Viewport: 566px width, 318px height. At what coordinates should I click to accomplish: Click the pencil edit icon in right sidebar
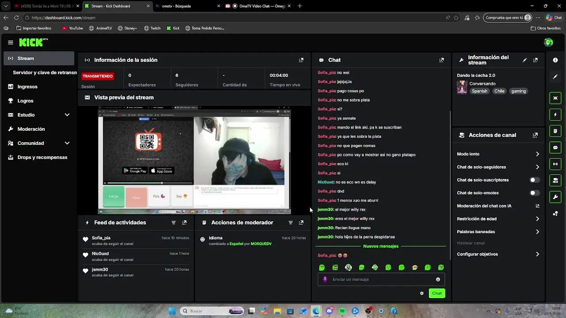pyautogui.click(x=555, y=76)
